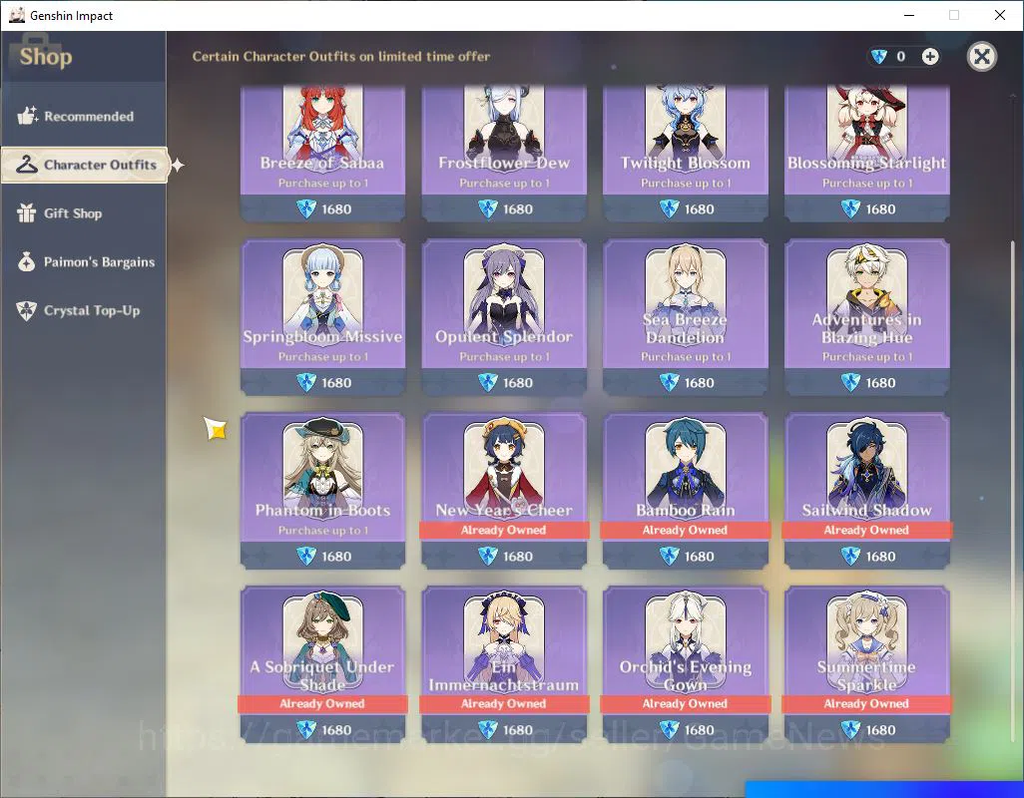Click 'Certain Character Outfits on limited time offer' text

point(341,57)
